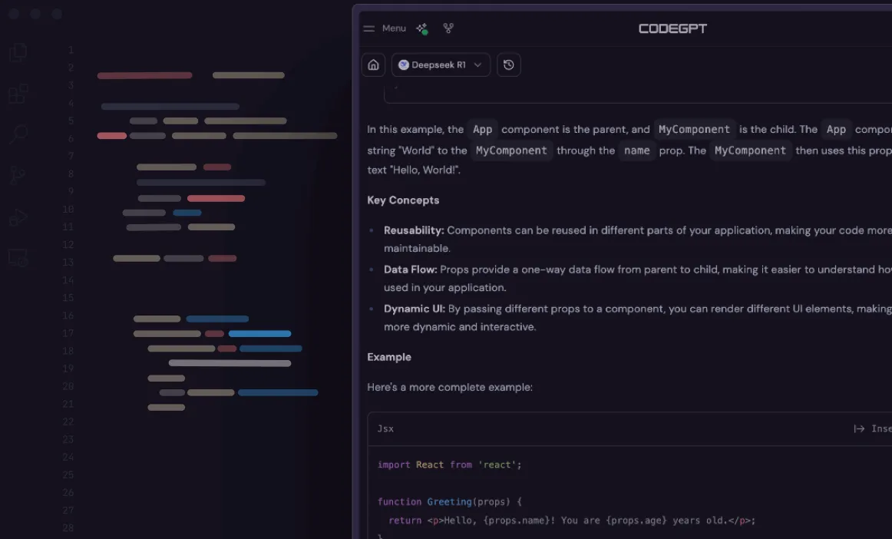This screenshot has height=539, width=892.
Task: Click the Key Concepts heading
Action: click(403, 200)
